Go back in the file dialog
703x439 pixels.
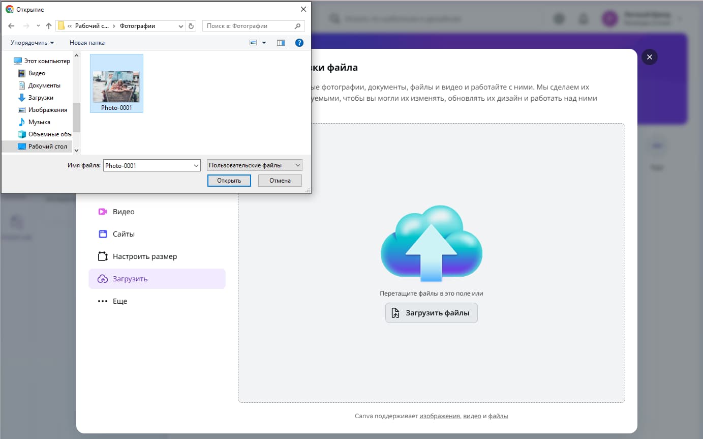[11, 26]
